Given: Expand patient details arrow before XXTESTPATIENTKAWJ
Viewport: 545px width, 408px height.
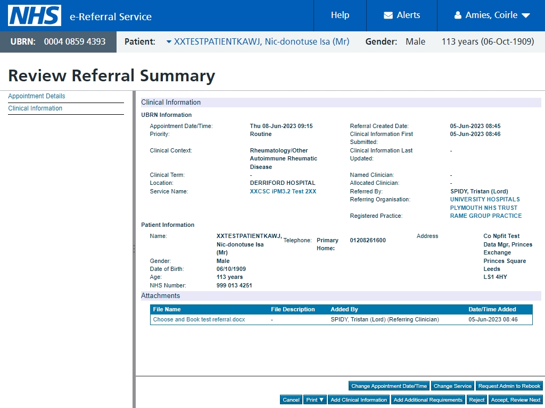Looking at the screenshot, I should point(169,41).
